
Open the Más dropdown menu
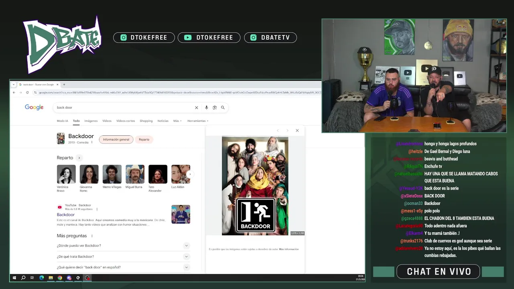tap(177, 121)
